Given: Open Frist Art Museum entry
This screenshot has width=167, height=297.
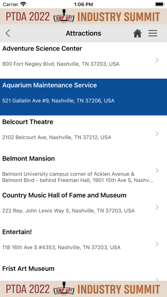Looking at the screenshot, I should point(83,272).
